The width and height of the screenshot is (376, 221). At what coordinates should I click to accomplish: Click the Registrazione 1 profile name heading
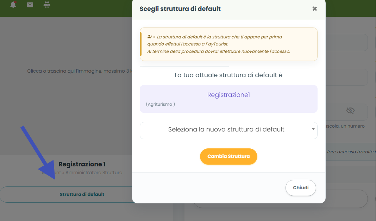[82, 164]
